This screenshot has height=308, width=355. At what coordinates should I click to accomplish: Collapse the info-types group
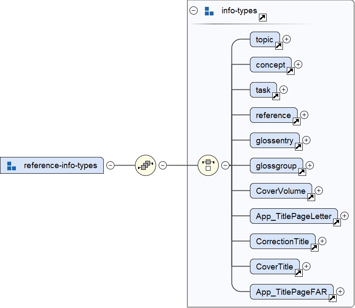tap(194, 11)
